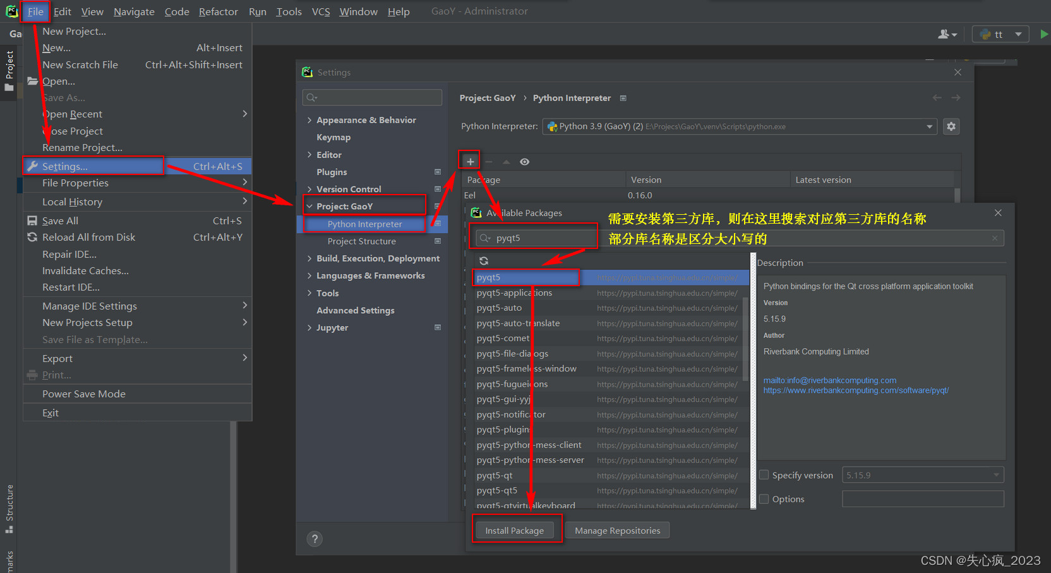Expand Languages & Frameworks section
The image size is (1051, 573).
[x=309, y=275]
